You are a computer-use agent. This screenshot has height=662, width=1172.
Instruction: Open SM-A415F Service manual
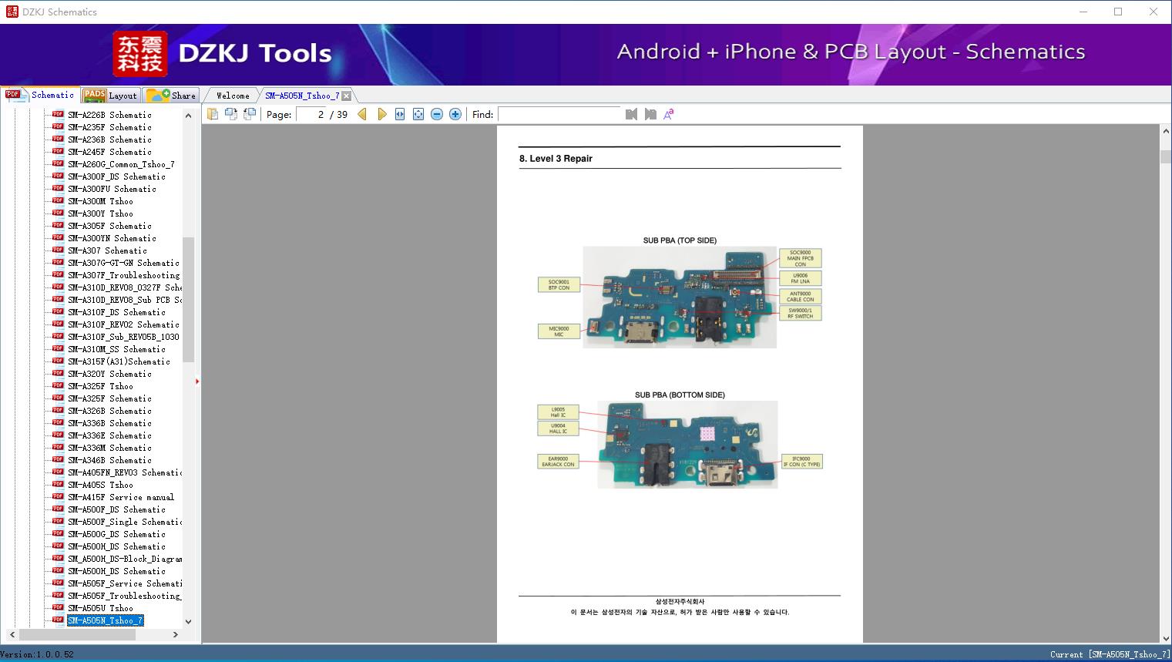point(121,497)
